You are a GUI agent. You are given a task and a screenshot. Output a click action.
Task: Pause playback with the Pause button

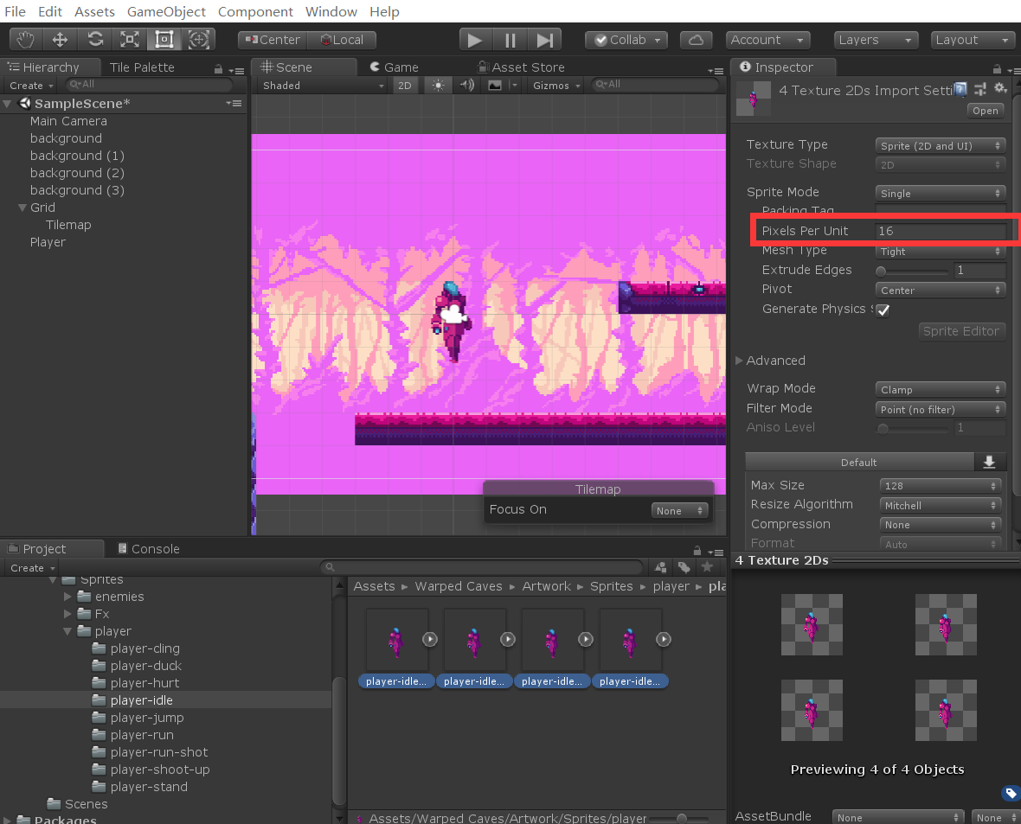pos(509,39)
